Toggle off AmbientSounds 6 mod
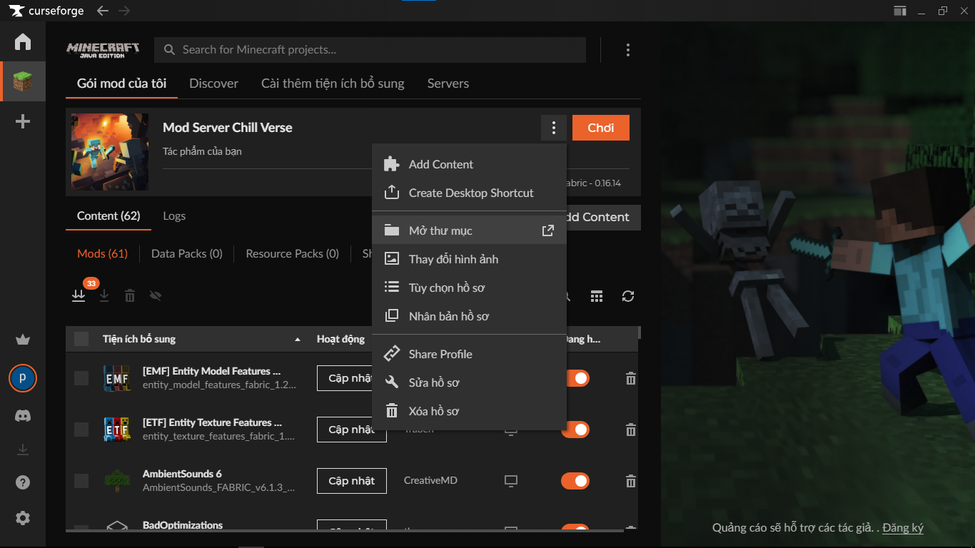 click(x=575, y=481)
